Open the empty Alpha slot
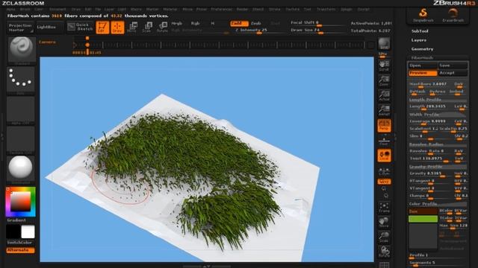The height and width of the screenshot is (268, 478). (20, 109)
